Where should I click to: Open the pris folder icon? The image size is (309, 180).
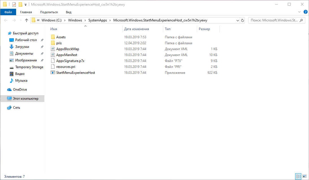(x=53, y=43)
